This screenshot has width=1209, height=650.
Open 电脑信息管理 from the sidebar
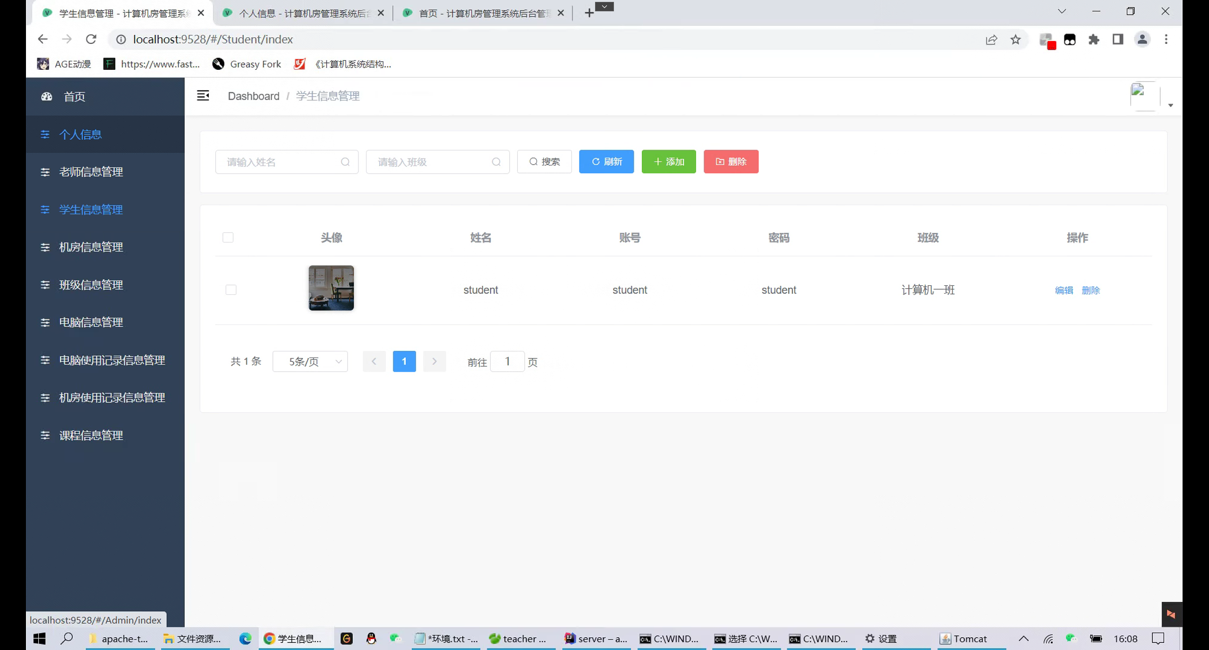(91, 322)
